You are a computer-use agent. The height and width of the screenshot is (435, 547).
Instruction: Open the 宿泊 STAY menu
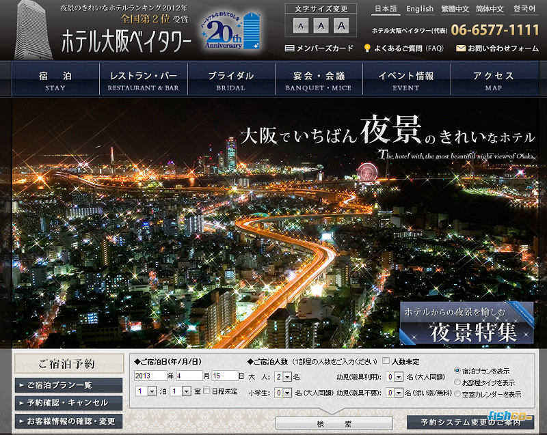pyautogui.click(x=55, y=79)
